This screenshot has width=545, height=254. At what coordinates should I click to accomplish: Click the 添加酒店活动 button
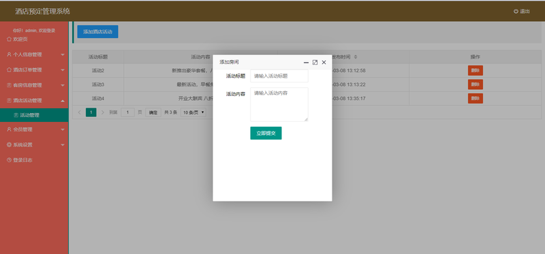pos(97,31)
